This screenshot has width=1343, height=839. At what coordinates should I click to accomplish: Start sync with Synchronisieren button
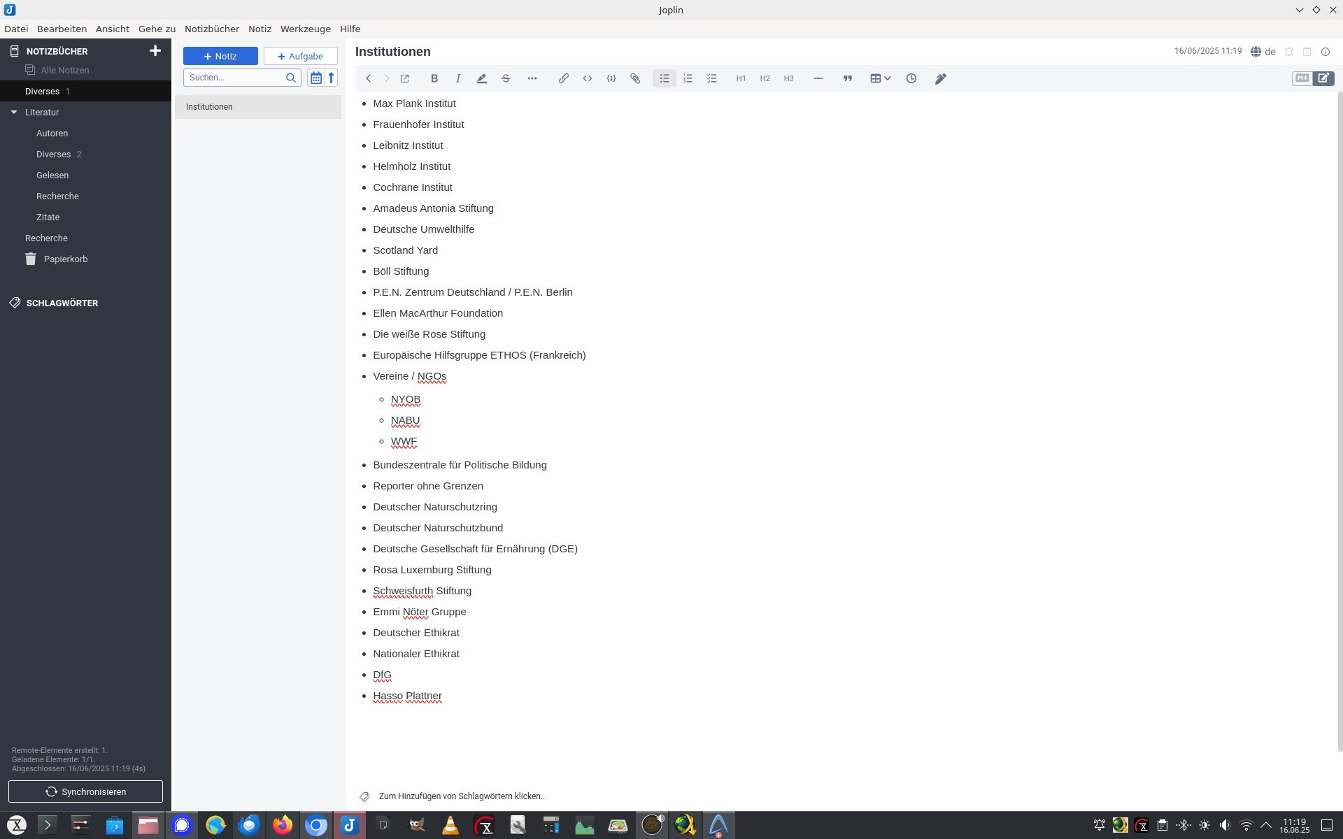(x=85, y=791)
